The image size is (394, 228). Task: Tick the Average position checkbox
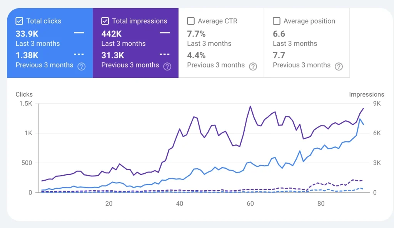click(x=277, y=21)
